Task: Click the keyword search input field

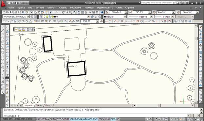Action: point(158,3)
